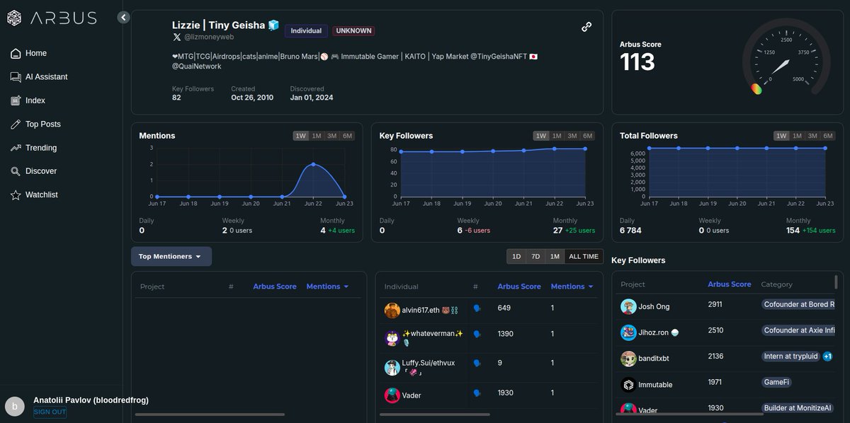This screenshot has width=850, height=423.
Task: Click the Cofounder at Axie Infi category tag
Action: point(799,330)
